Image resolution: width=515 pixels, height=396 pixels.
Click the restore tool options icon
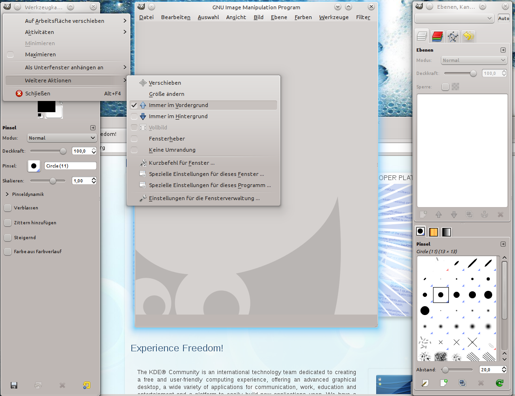coord(38,385)
